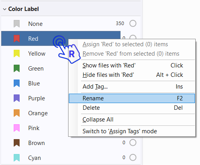Image resolution: width=200 pixels, height=165 pixels.
Task: Choose Hide files with 'Red'
Action: [132, 75]
